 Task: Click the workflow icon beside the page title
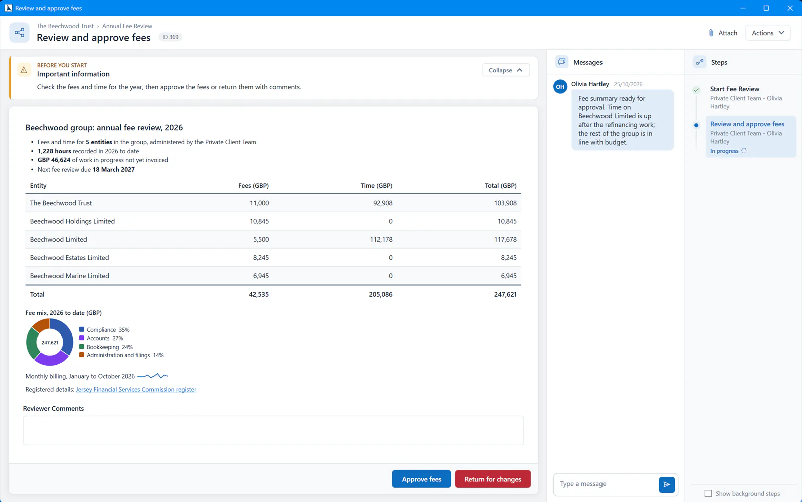19,33
